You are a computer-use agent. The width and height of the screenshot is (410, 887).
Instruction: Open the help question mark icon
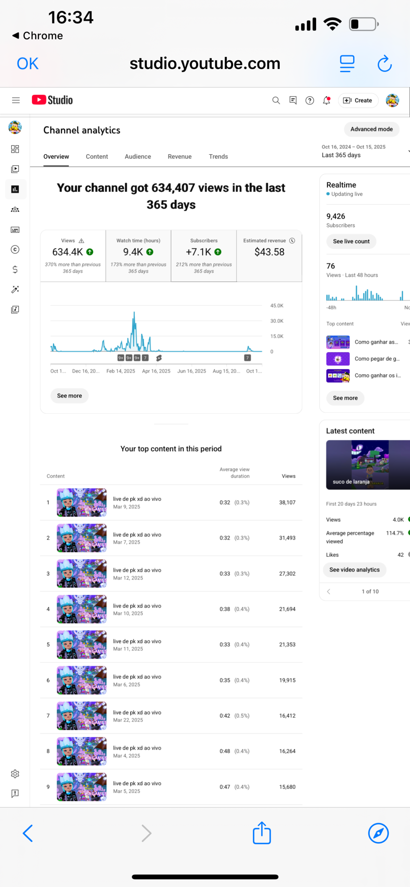click(309, 100)
